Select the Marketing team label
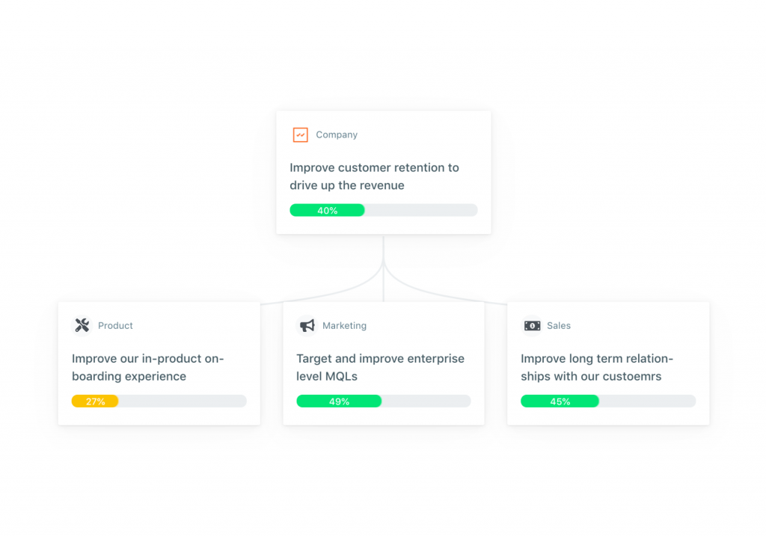Viewport: 766px width, 536px height. coord(344,326)
